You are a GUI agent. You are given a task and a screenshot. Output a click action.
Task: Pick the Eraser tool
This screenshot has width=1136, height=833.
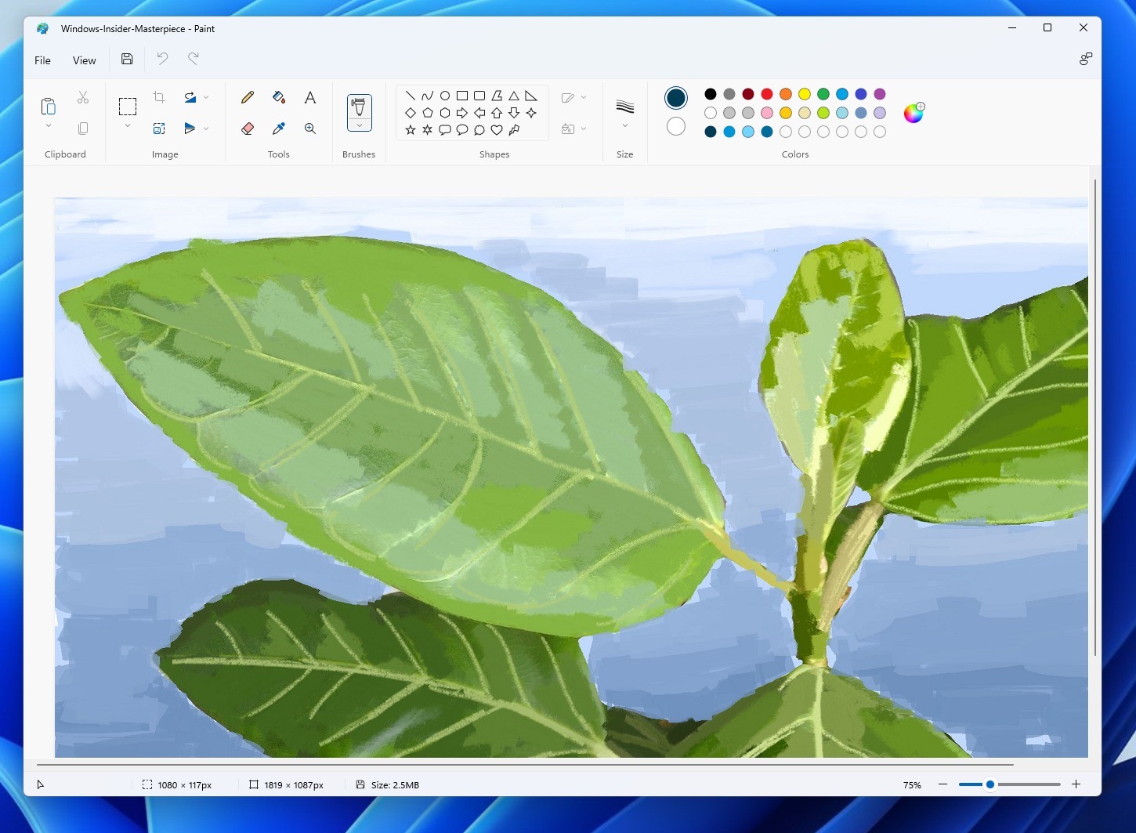pos(248,129)
